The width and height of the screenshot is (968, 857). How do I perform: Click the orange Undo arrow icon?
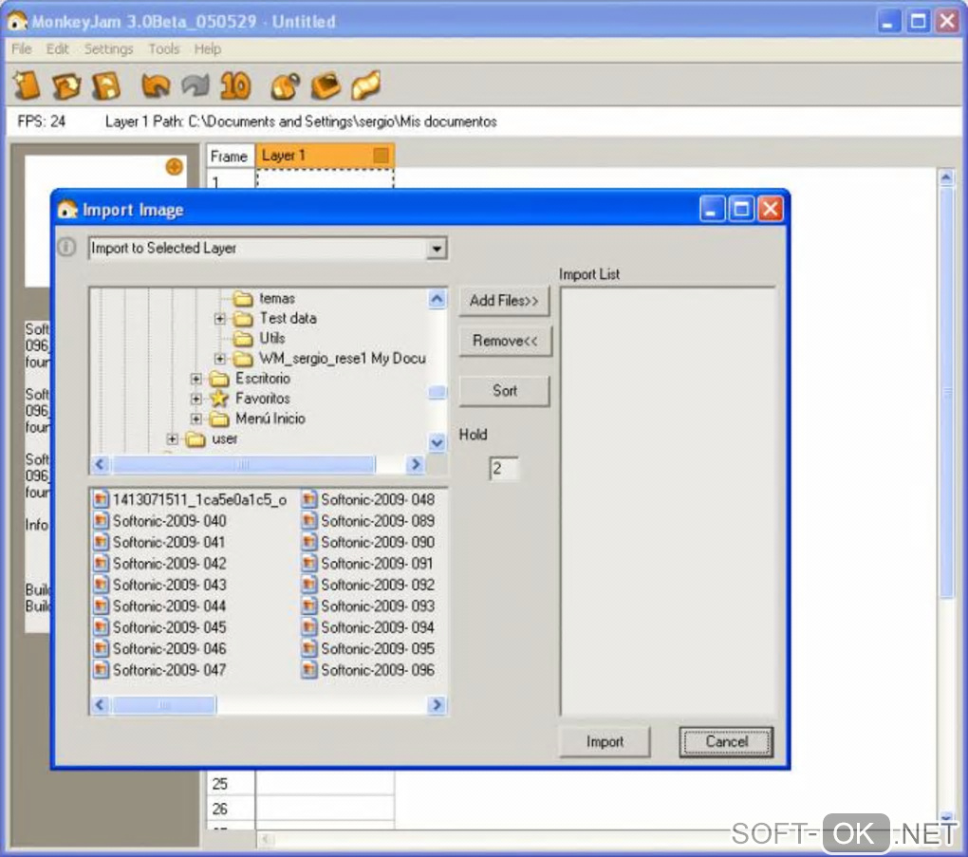point(156,85)
